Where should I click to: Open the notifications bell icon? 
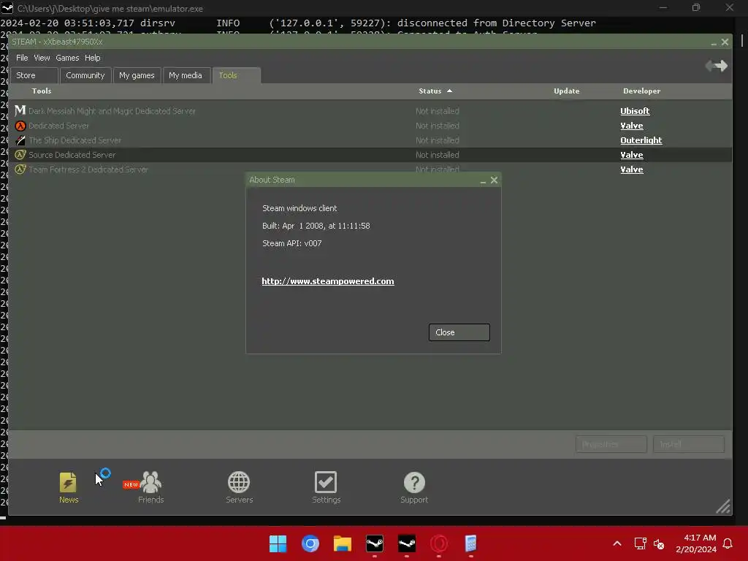point(728,543)
